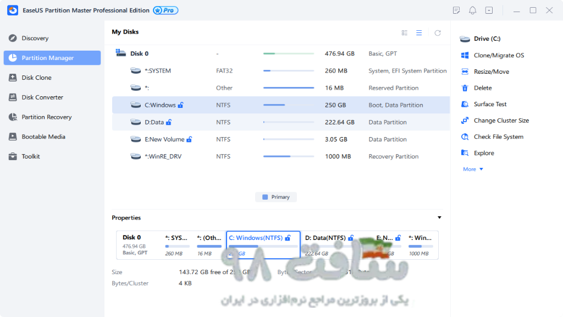The image size is (563, 317).
Task: Click the WinRE_DRV usage bar
Action: click(288, 156)
